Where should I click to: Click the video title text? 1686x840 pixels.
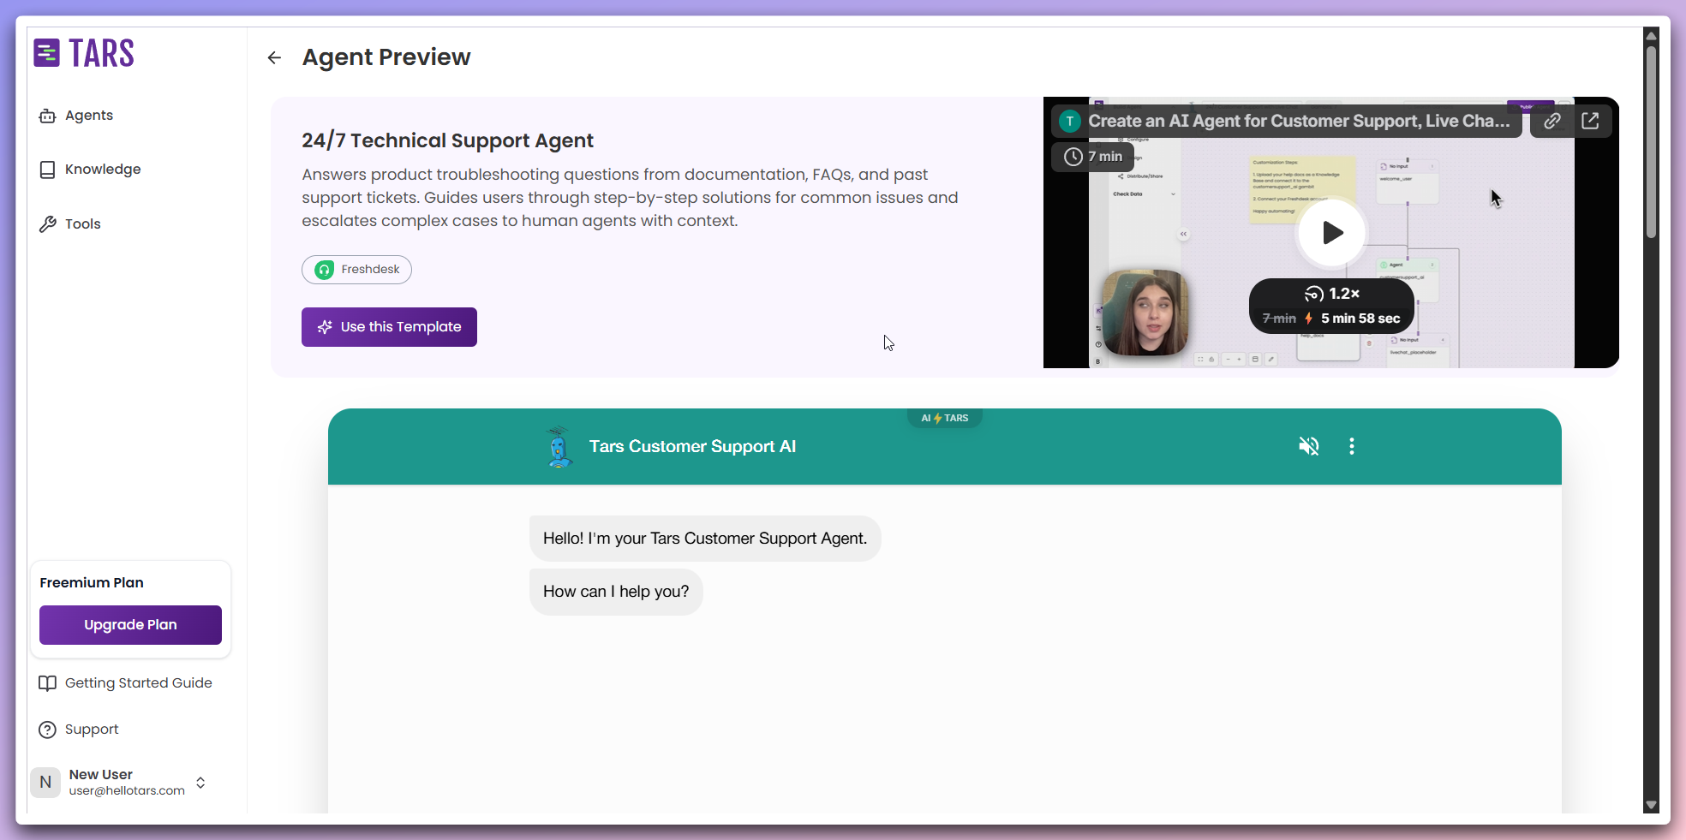click(1299, 121)
